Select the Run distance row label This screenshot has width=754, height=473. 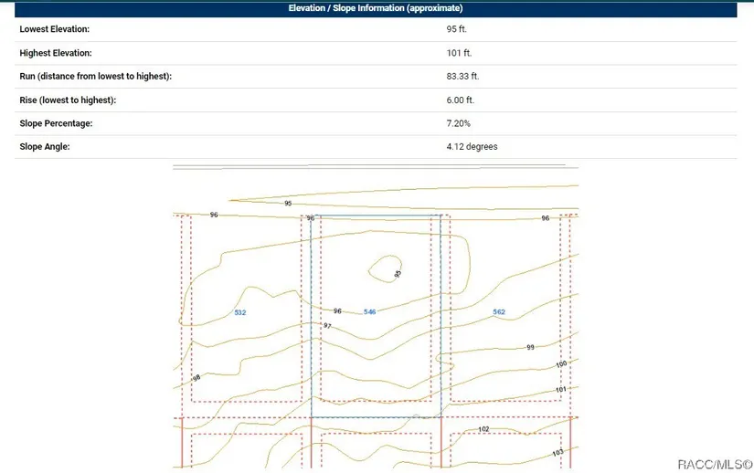(x=95, y=77)
